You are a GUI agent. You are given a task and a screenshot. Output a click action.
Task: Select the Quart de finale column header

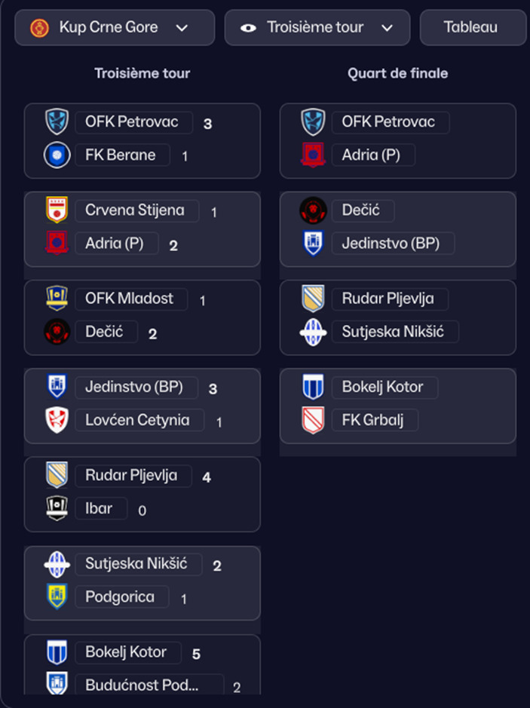click(397, 73)
